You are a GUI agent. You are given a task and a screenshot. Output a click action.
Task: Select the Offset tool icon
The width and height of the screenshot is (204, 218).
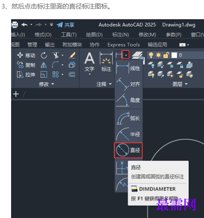coord(72,75)
